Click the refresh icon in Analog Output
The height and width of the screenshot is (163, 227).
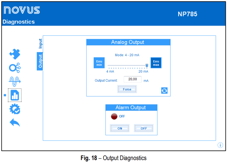pyautogui.click(x=164, y=91)
